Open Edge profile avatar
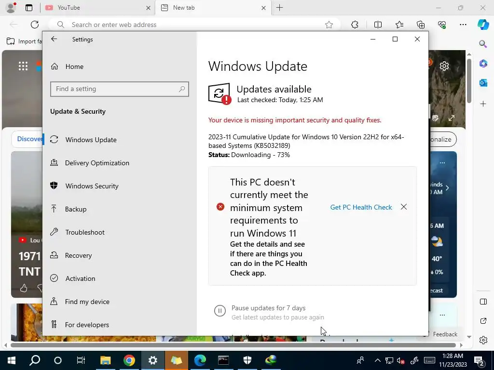This screenshot has width=494, height=370. click(x=11, y=8)
